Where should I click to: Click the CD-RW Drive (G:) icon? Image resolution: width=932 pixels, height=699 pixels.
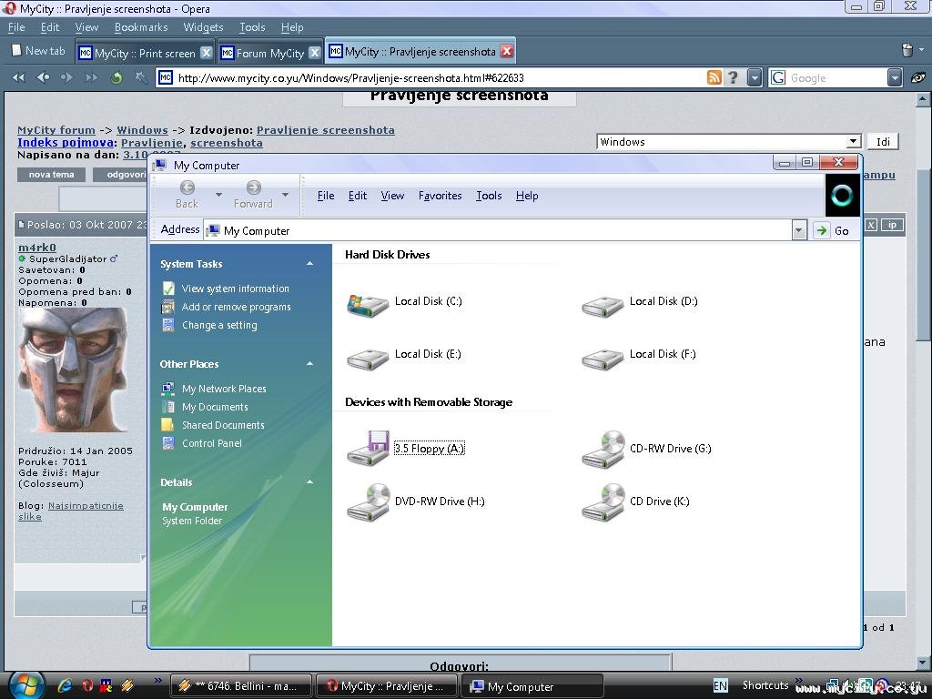[x=603, y=449]
